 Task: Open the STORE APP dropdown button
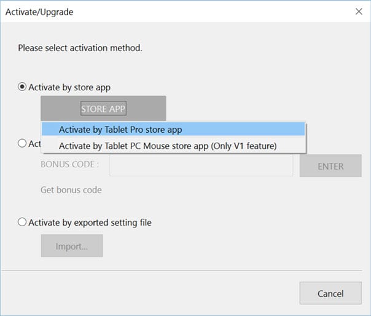tap(103, 109)
